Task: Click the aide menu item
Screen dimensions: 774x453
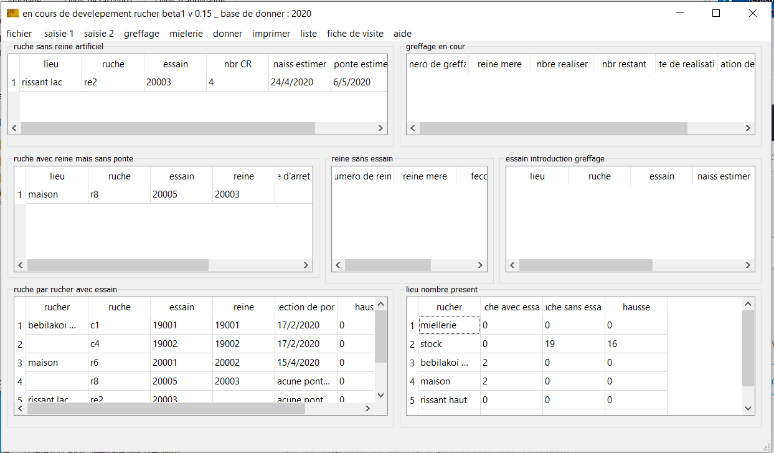Action: click(402, 34)
